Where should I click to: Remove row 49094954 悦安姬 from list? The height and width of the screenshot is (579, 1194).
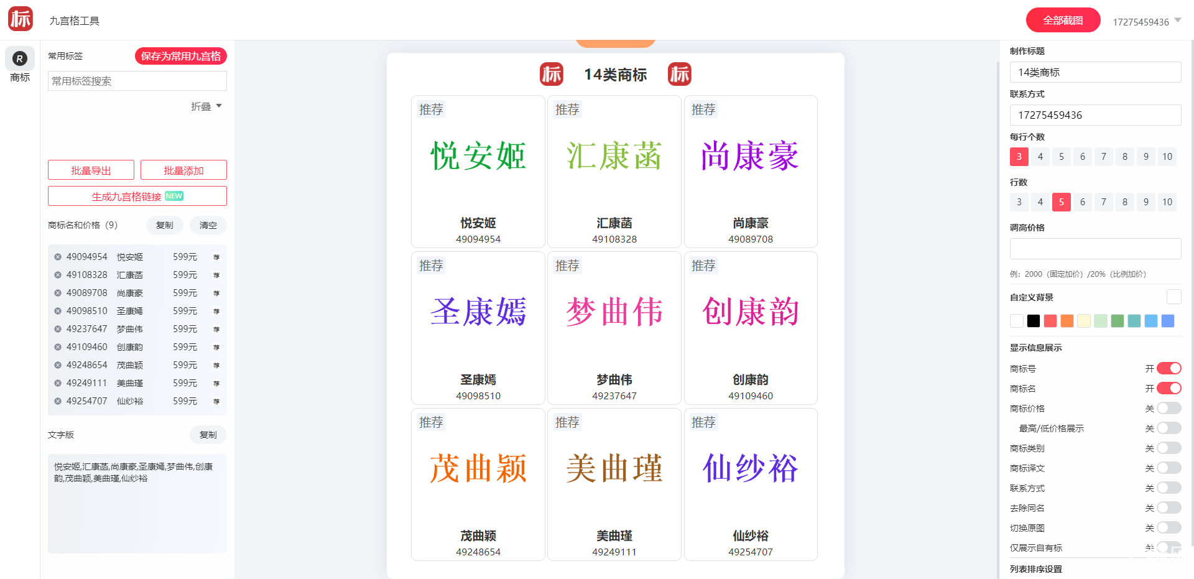(x=58, y=257)
